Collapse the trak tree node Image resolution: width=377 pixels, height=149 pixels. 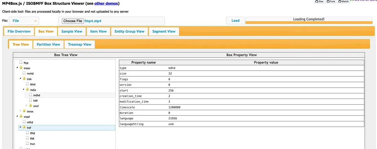[20, 79]
